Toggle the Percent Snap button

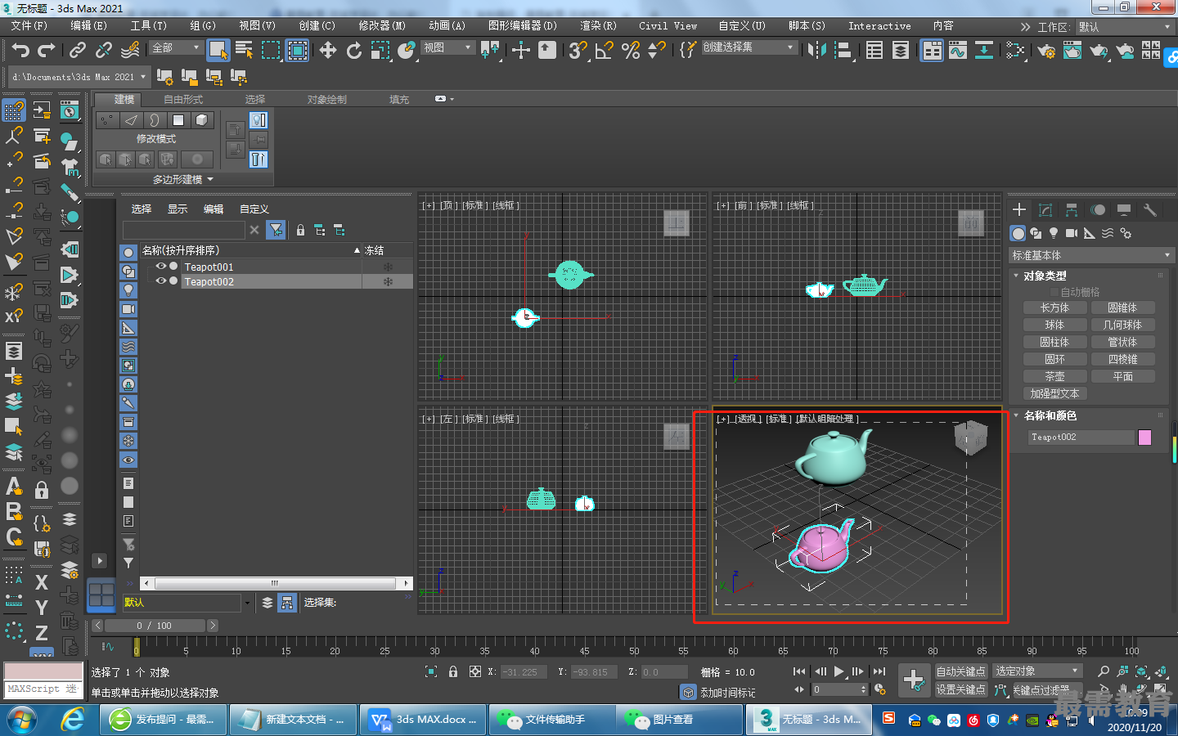[x=631, y=50]
